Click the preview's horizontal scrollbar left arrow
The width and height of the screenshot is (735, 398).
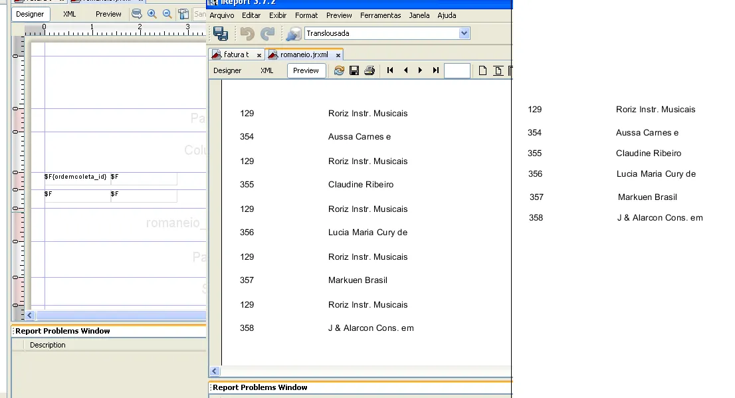(215, 371)
